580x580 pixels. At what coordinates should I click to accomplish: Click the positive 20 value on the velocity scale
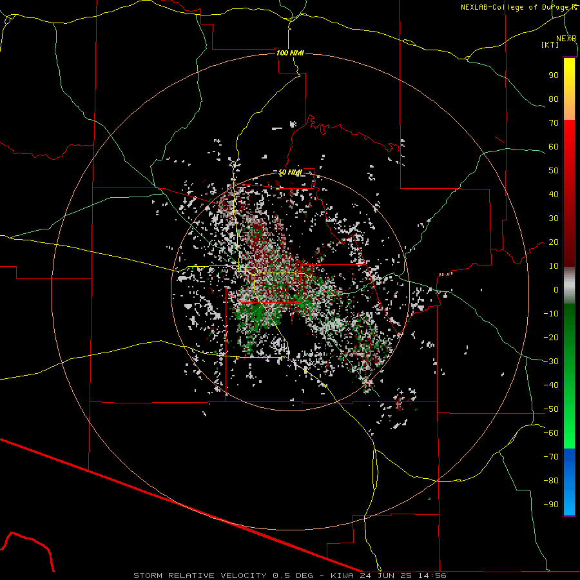point(554,242)
